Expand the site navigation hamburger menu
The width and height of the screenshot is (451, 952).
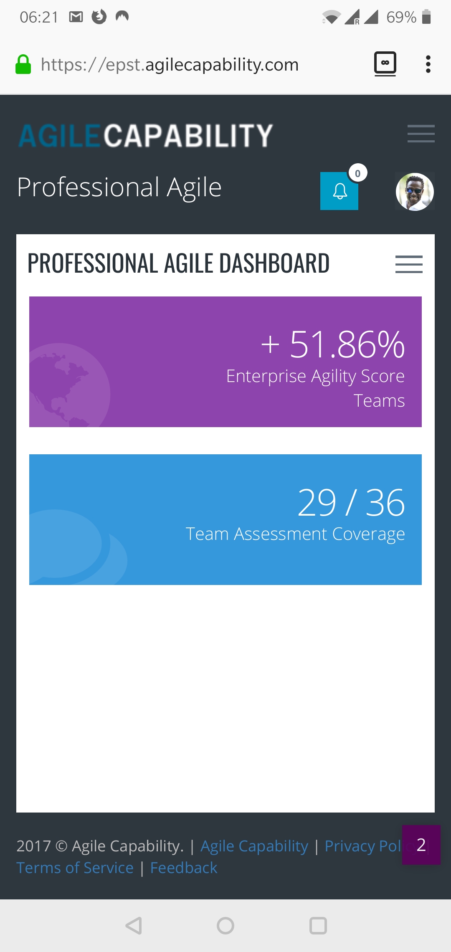pyautogui.click(x=421, y=134)
